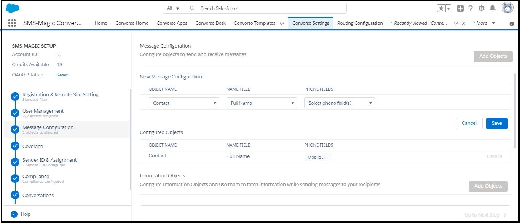This screenshot has width=520, height=223.
Task: Click Add Objects for Message Configuration
Action: click(493, 56)
